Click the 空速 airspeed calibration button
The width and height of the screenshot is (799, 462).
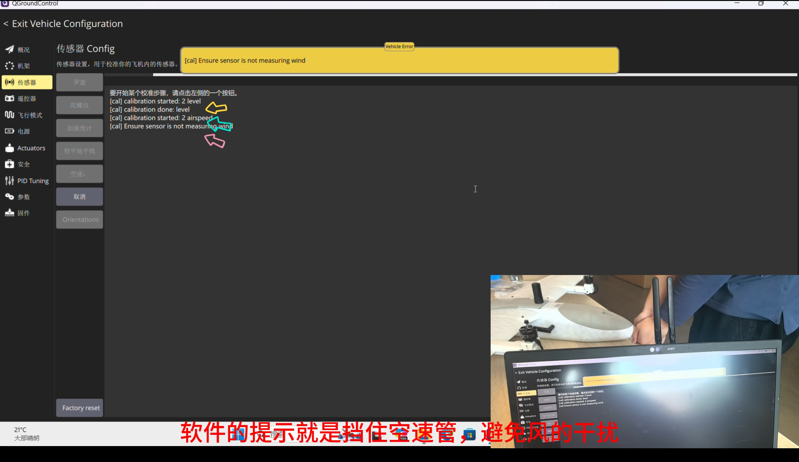pos(80,174)
